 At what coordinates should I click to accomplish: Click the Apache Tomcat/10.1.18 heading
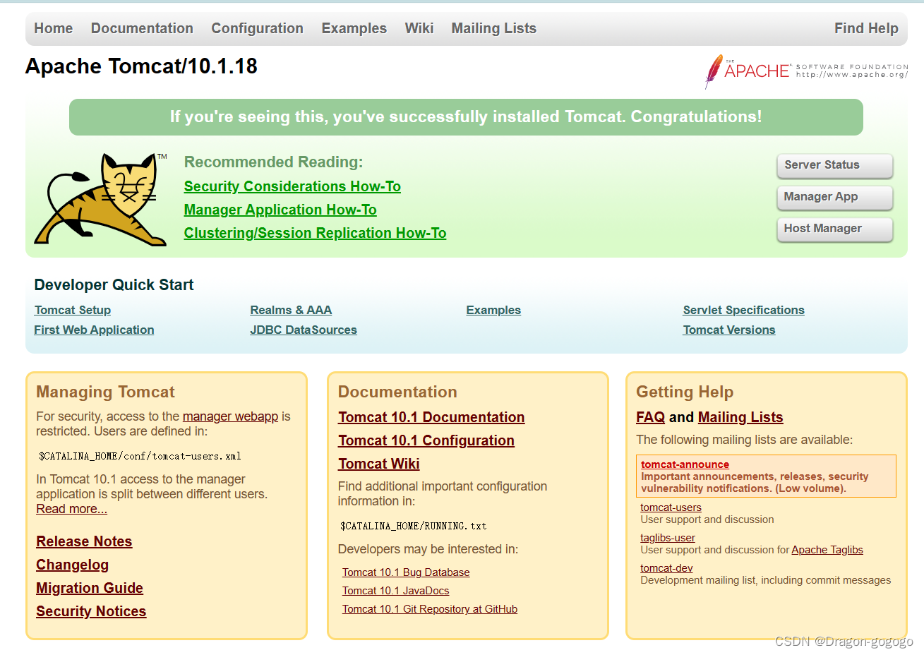tap(141, 66)
